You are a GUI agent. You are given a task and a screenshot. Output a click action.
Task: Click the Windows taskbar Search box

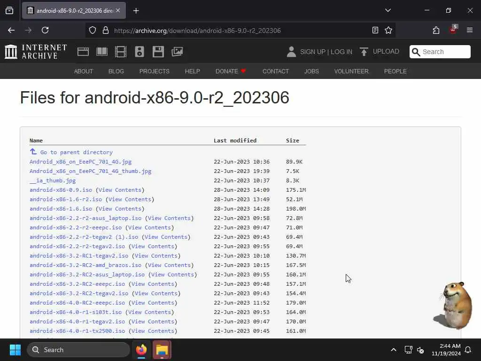(78, 350)
